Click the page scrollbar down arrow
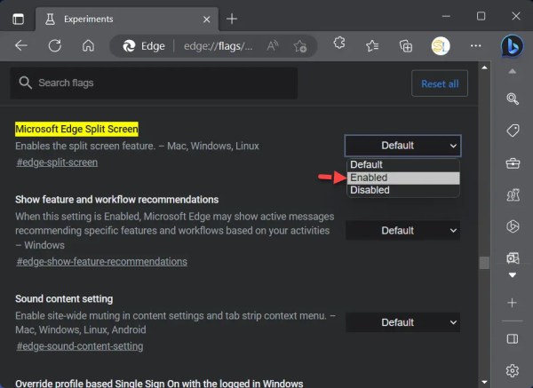This screenshot has width=533, height=388. [484, 382]
